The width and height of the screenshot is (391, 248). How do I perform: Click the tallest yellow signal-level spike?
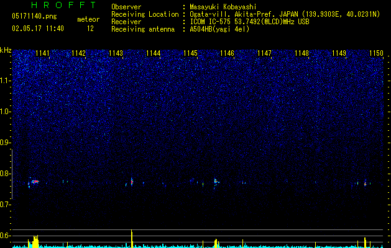click(132, 239)
